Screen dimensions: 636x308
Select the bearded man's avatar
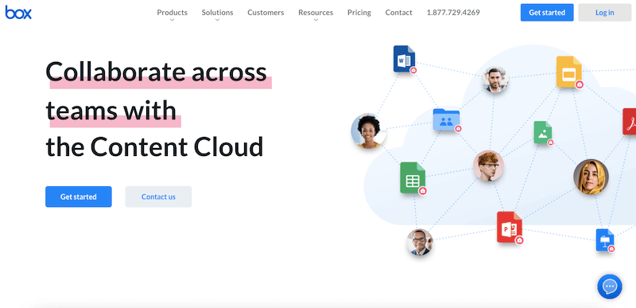click(x=494, y=80)
